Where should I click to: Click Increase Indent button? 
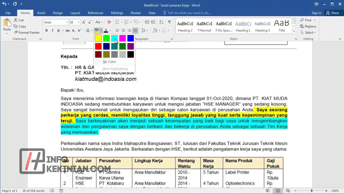pyautogui.click(x=153, y=22)
